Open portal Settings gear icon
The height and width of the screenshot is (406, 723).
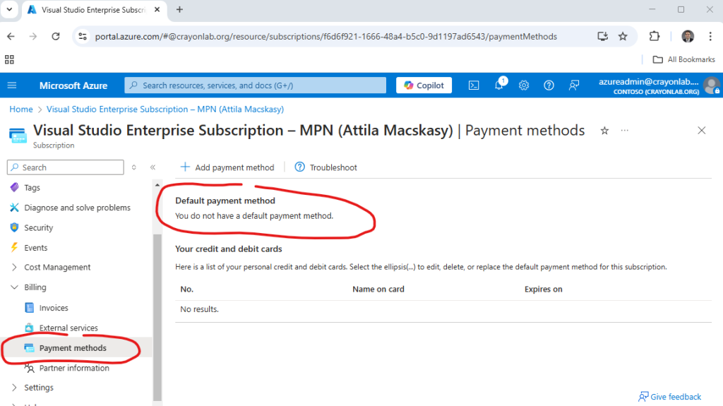(524, 85)
